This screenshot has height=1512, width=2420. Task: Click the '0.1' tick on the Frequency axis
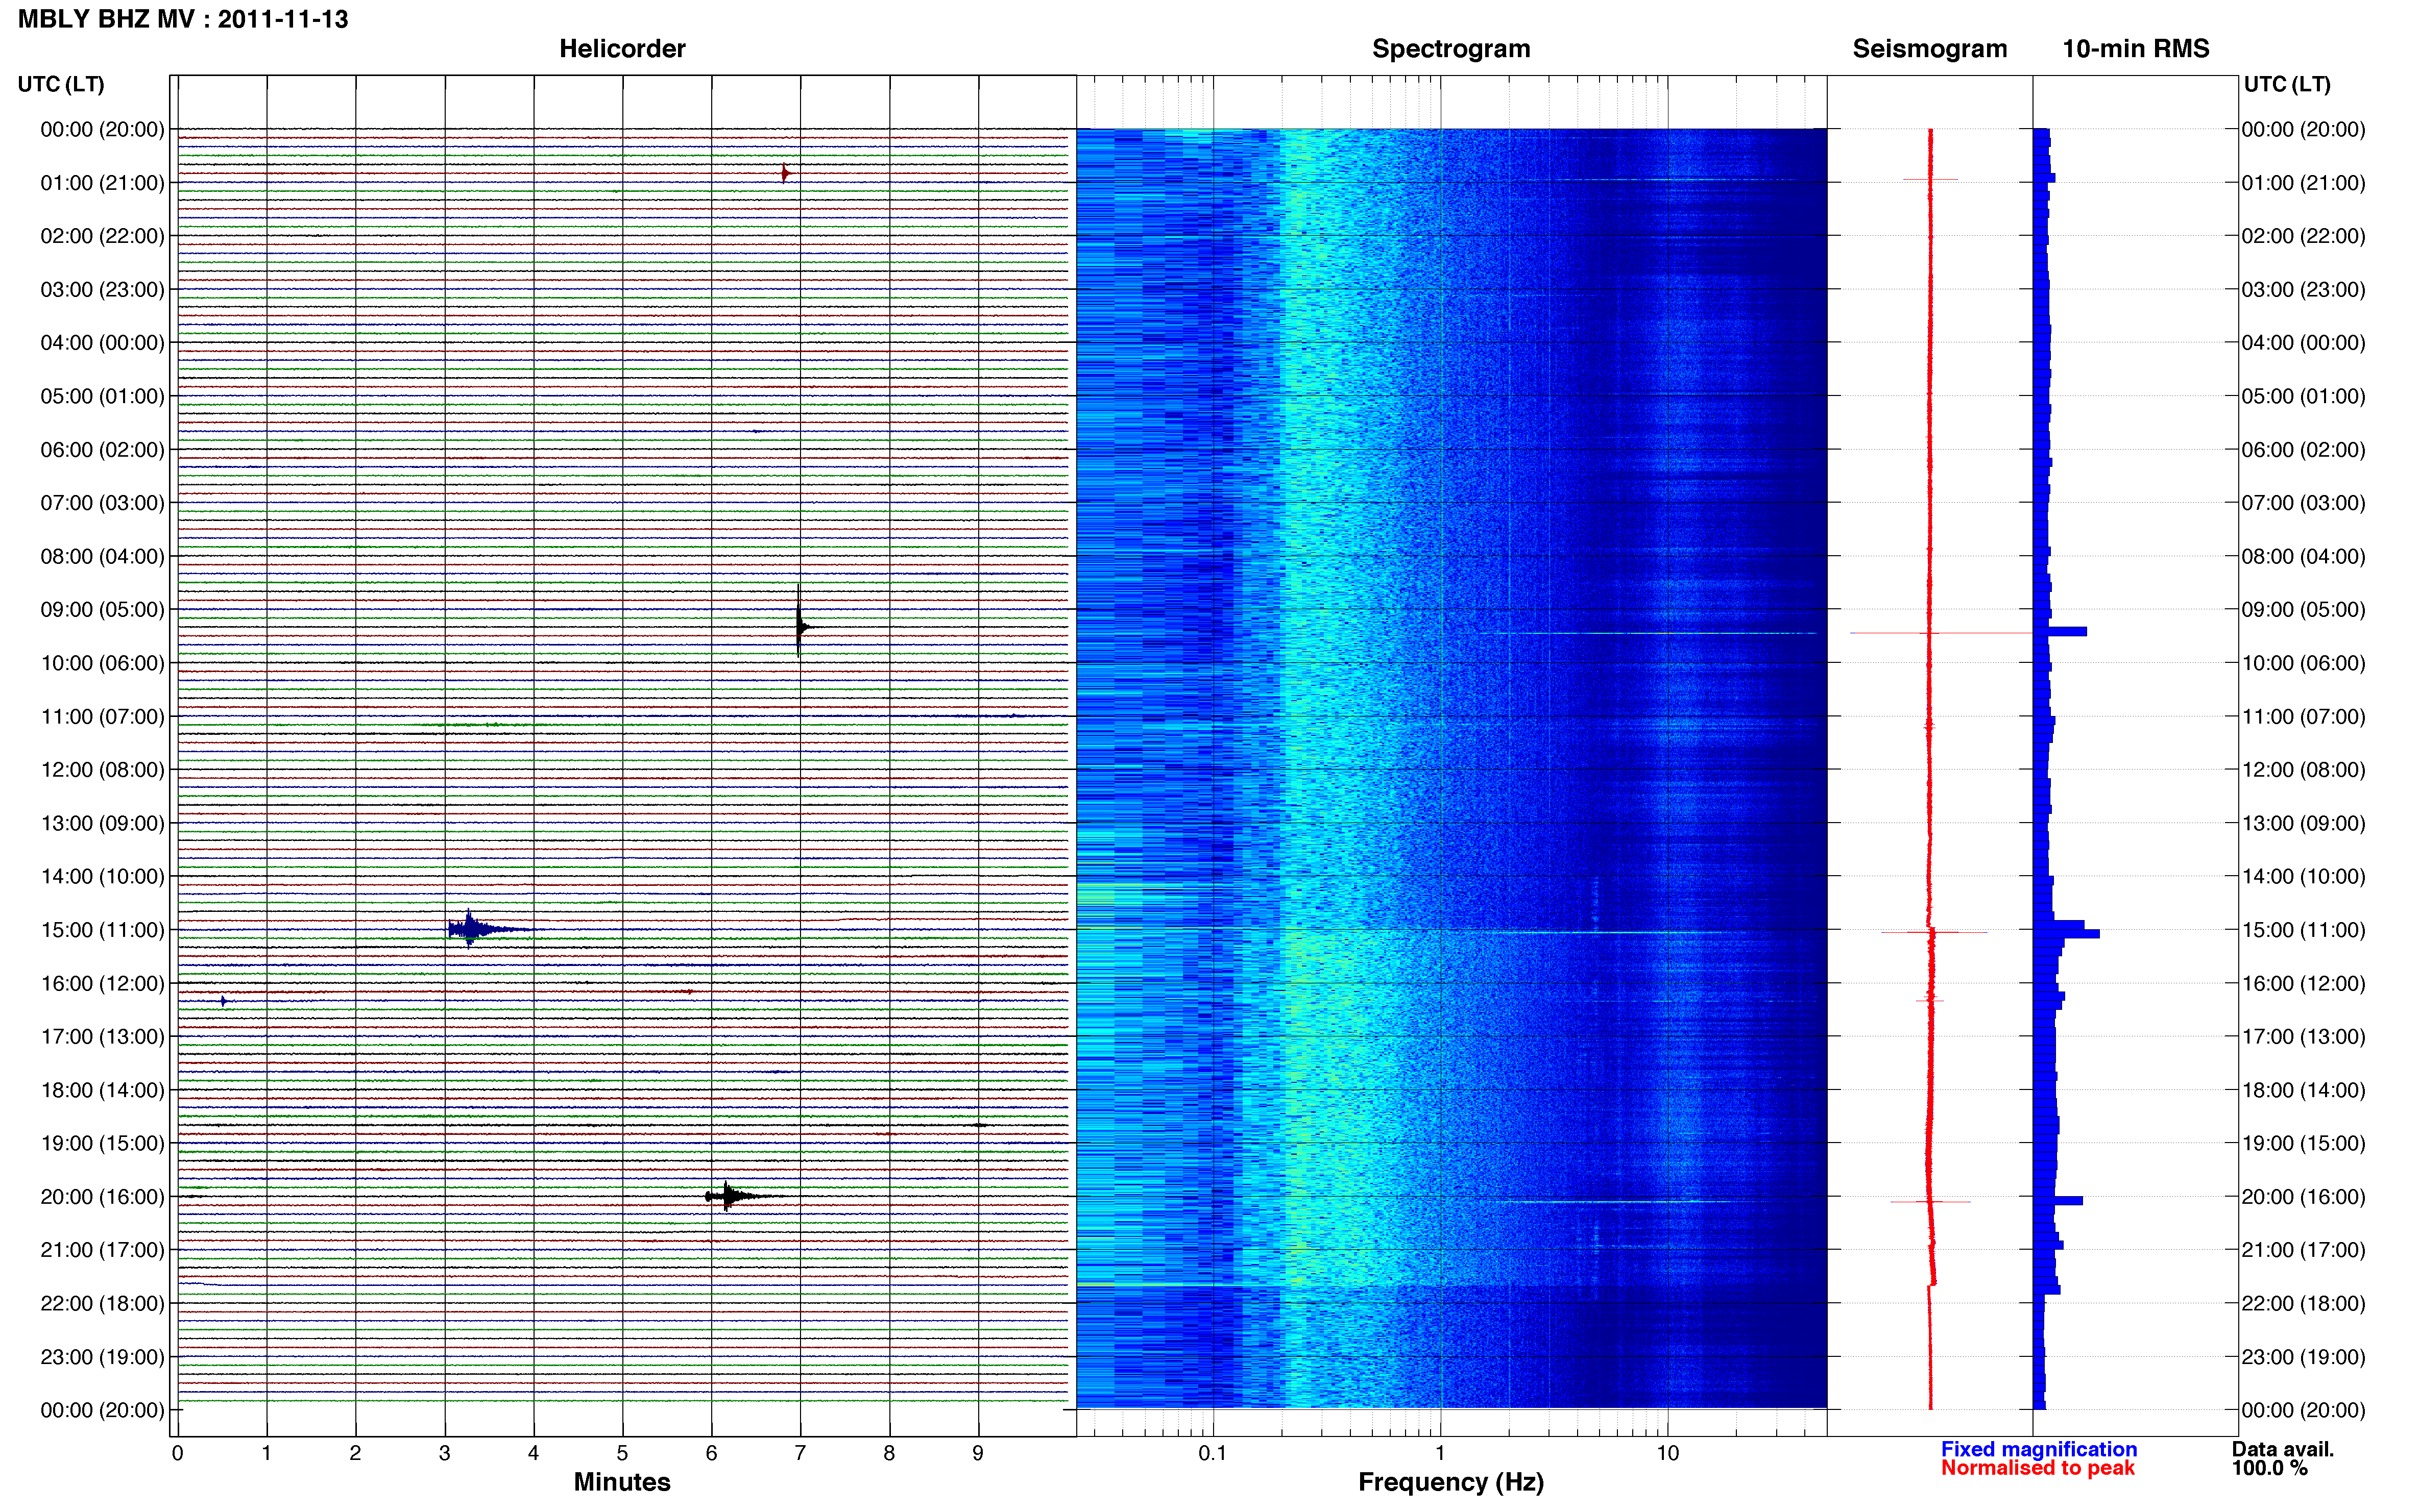click(1213, 1453)
